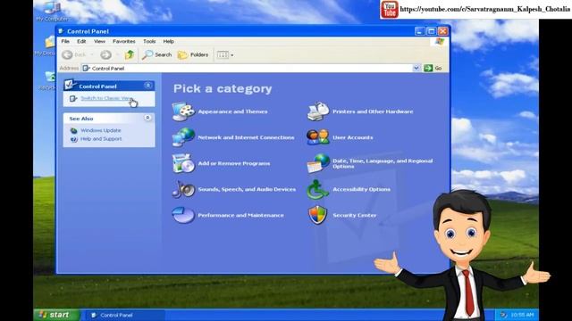Select My Computer desktop icon
The image size is (572, 321).
click(52, 11)
